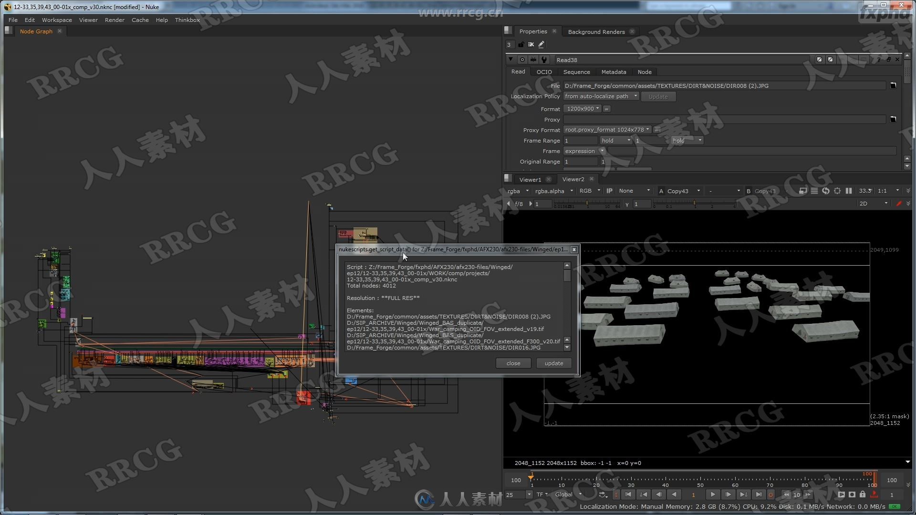
Task: Toggle RGB channel display in viewer
Action: pos(584,191)
